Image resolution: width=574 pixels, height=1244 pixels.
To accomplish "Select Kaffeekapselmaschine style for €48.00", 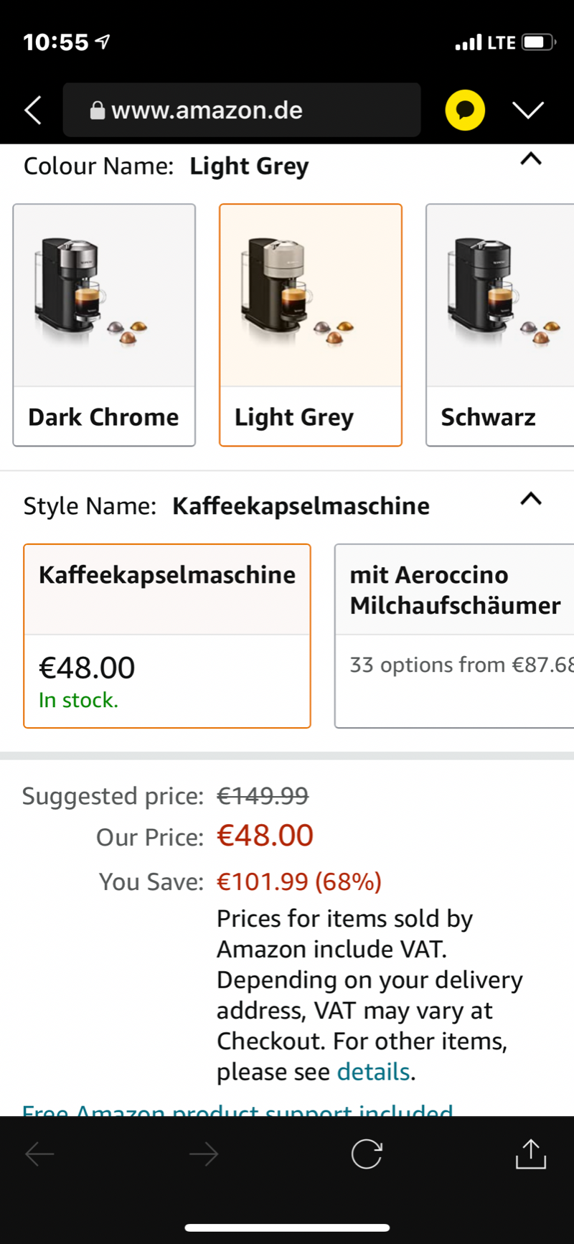I will (x=167, y=636).
